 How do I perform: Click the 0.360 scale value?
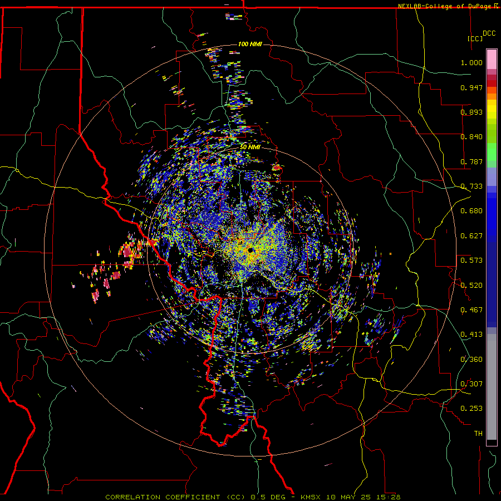(x=471, y=360)
